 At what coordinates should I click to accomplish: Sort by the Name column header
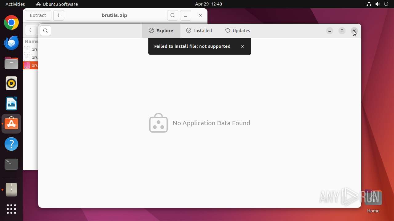[x=31, y=41]
